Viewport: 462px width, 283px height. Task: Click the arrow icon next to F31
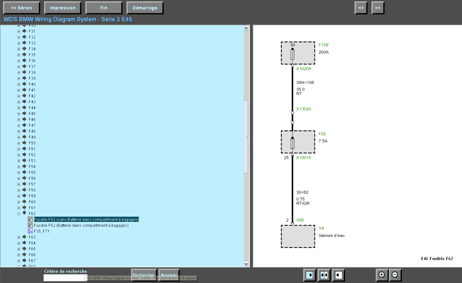[24, 31]
